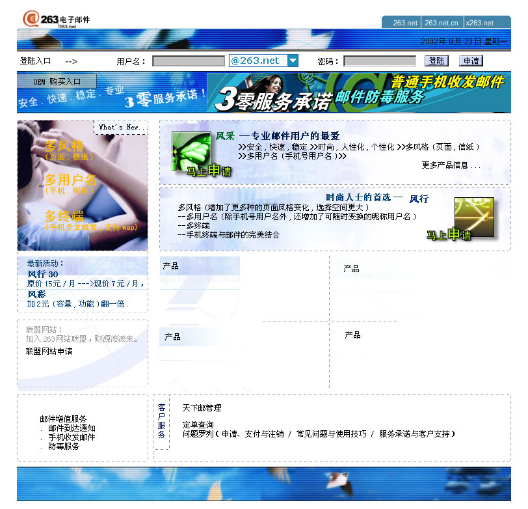Focus the username input field
The height and width of the screenshot is (509, 528).
[188, 61]
